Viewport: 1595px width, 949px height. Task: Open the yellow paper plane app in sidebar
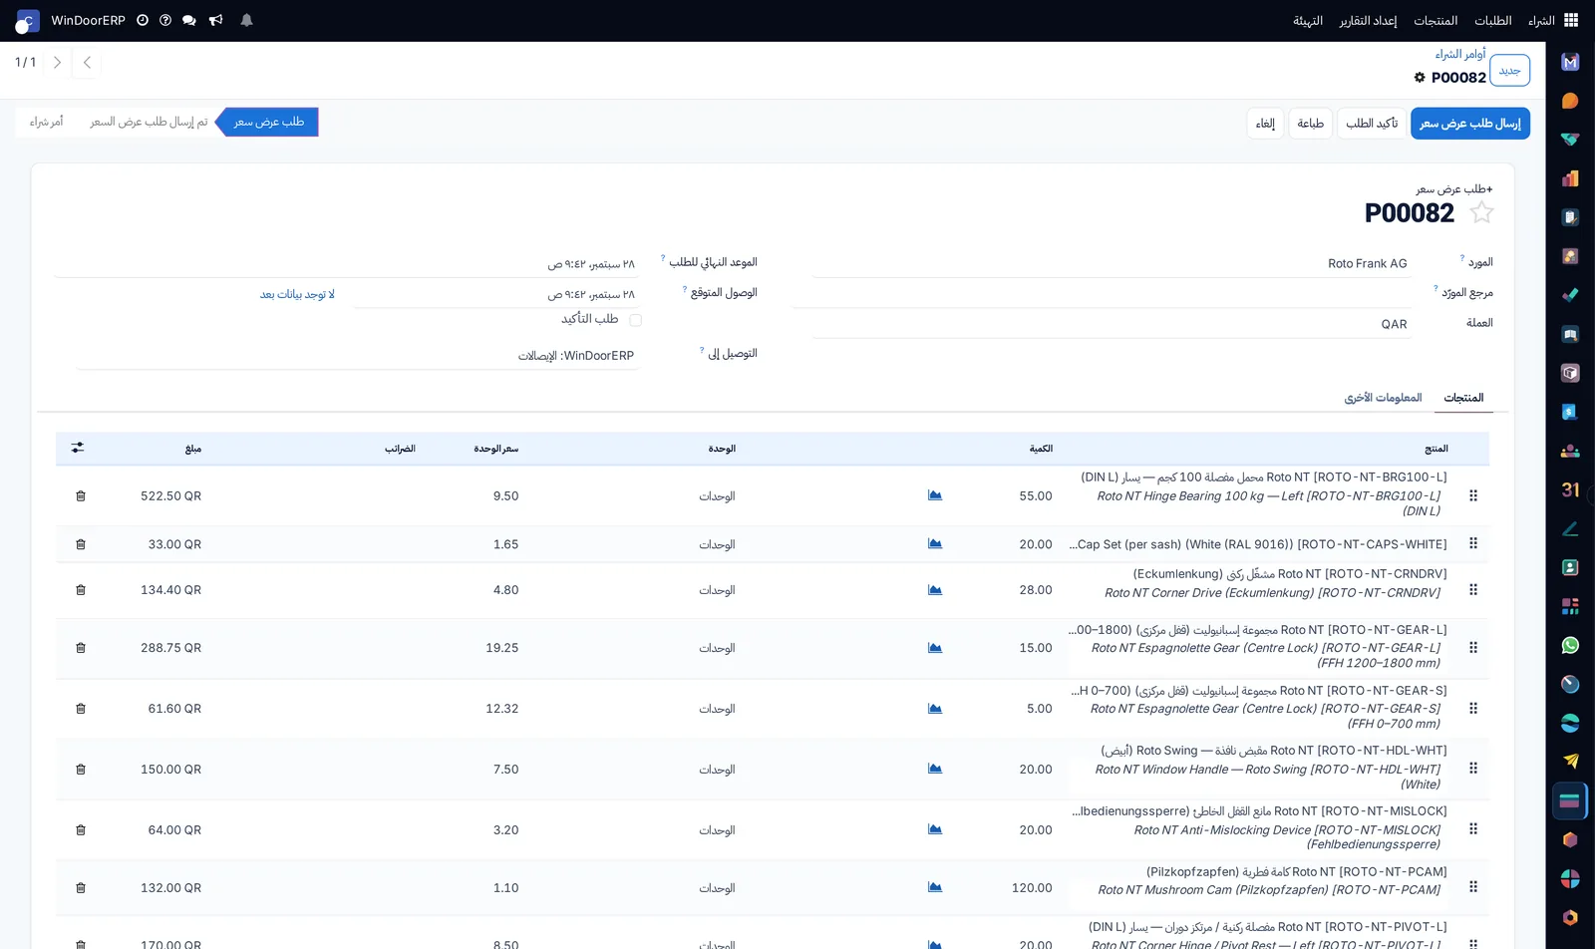(x=1570, y=762)
